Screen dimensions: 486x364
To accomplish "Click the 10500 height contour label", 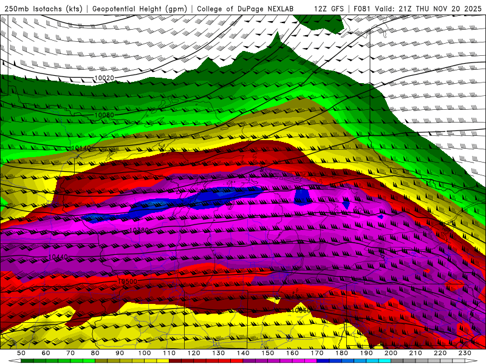I will pyautogui.click(x=128, y=281).
